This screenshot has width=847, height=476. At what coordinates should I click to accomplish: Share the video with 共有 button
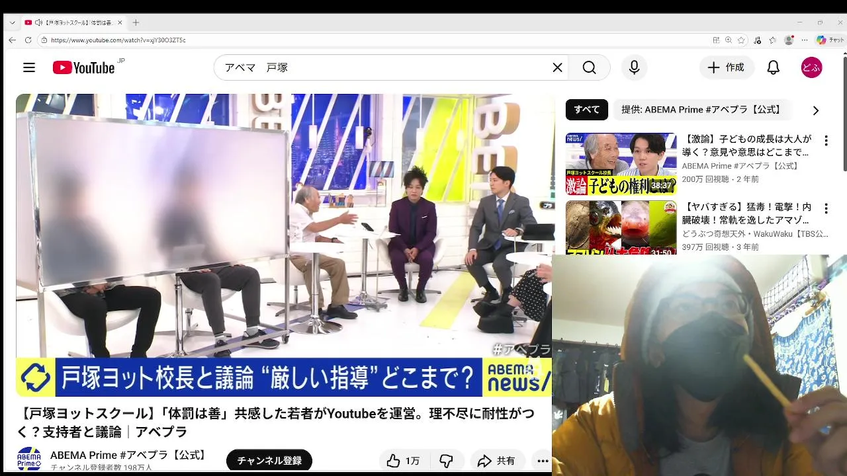point(497,461)
